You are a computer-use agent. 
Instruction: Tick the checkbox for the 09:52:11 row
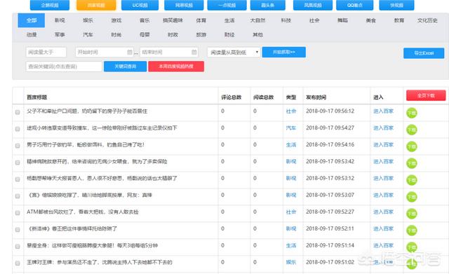(x=18, y=230)
